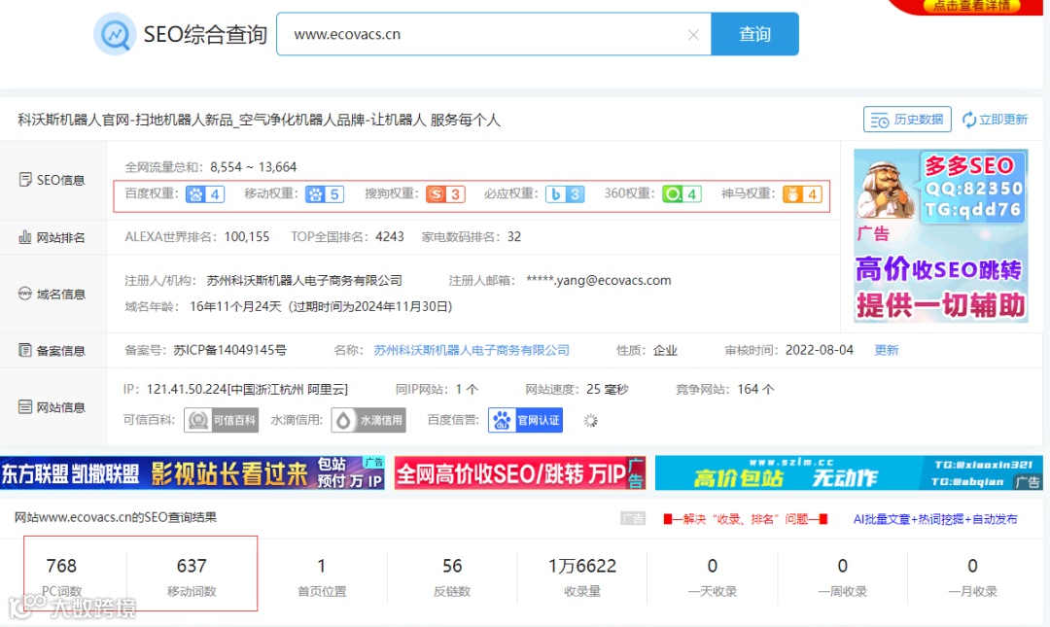Click the 备案号 苏ICP备14049145号

click(x=229, y=350)
